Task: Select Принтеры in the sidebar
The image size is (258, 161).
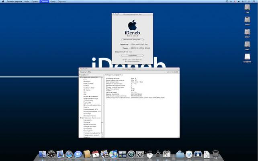Action: [x=87, y=114]
